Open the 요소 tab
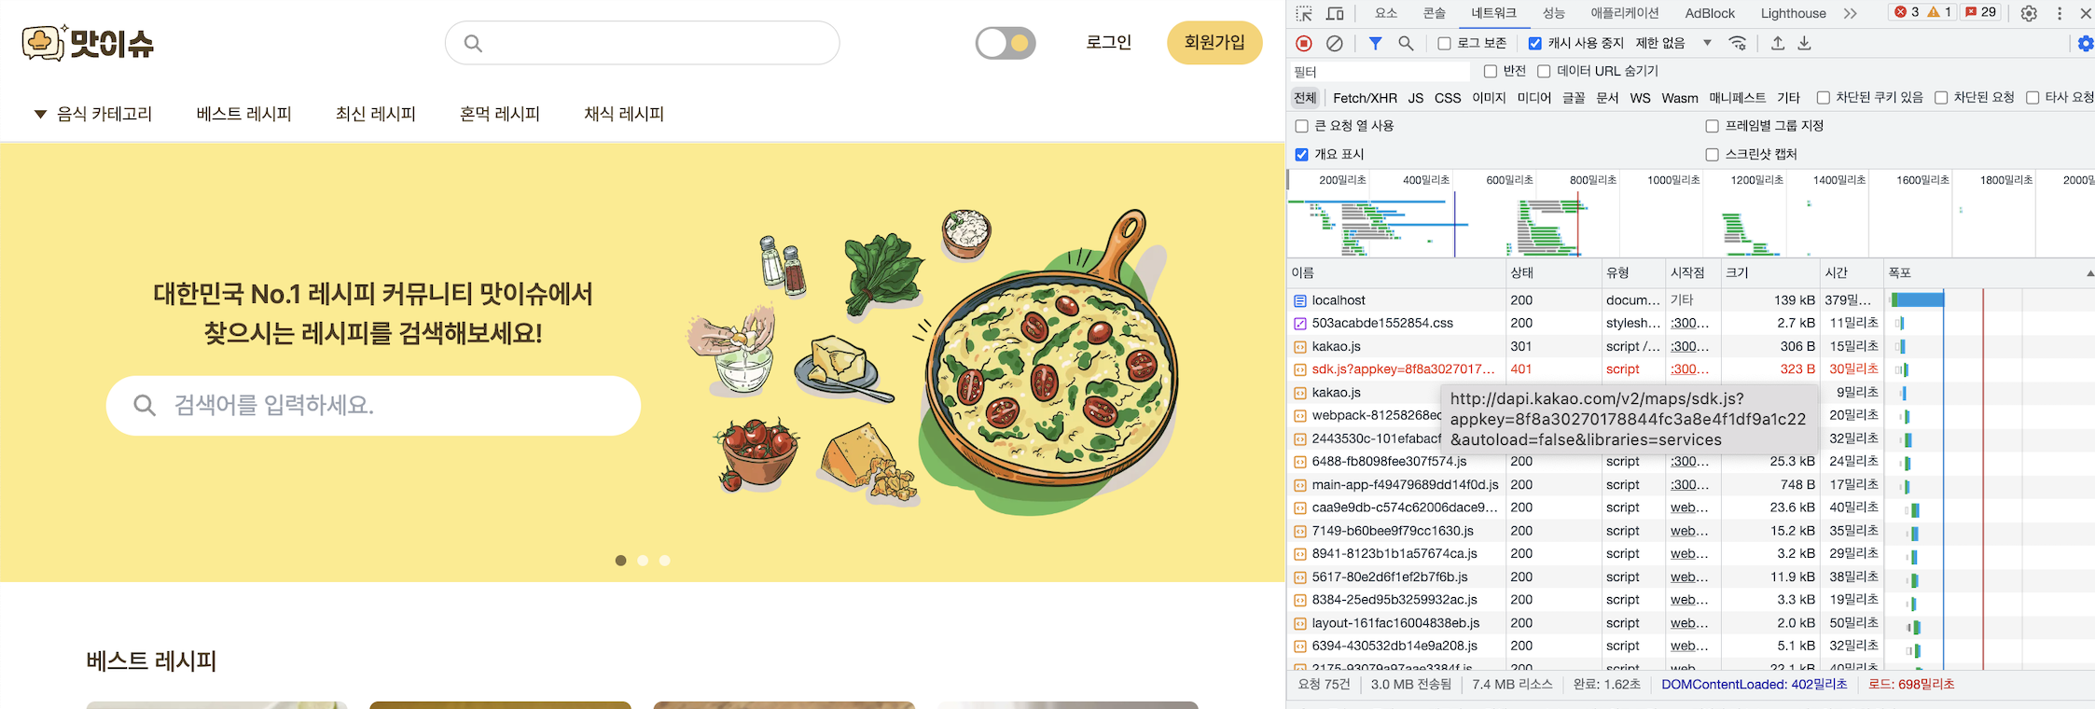 1386,13
